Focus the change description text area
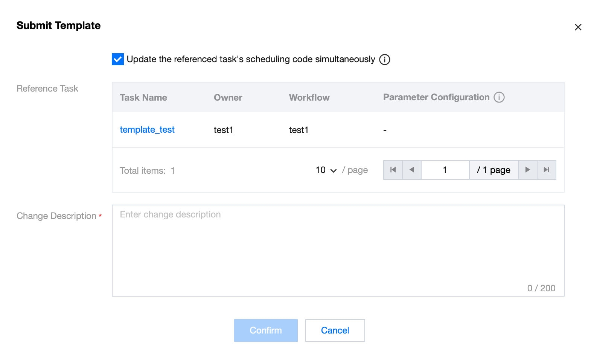 338,250
